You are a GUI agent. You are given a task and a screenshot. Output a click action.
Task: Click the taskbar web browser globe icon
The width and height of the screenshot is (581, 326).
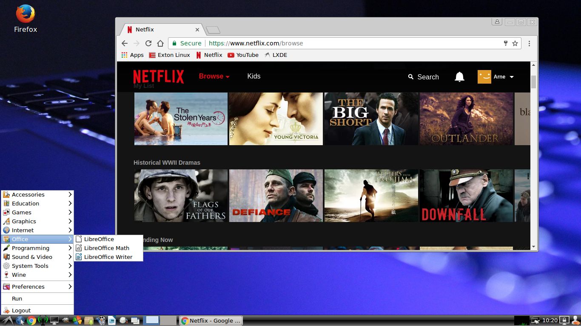pos(20,320)
